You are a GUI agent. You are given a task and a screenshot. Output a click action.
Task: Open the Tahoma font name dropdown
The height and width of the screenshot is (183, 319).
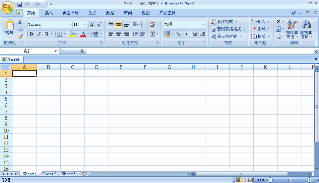pos(70,24)
